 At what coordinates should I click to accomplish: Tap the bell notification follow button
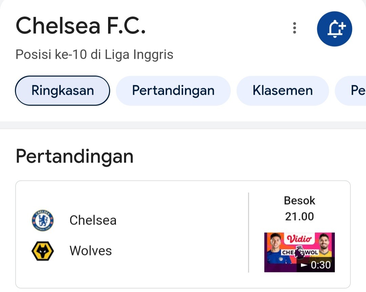[x=334, y=29]
